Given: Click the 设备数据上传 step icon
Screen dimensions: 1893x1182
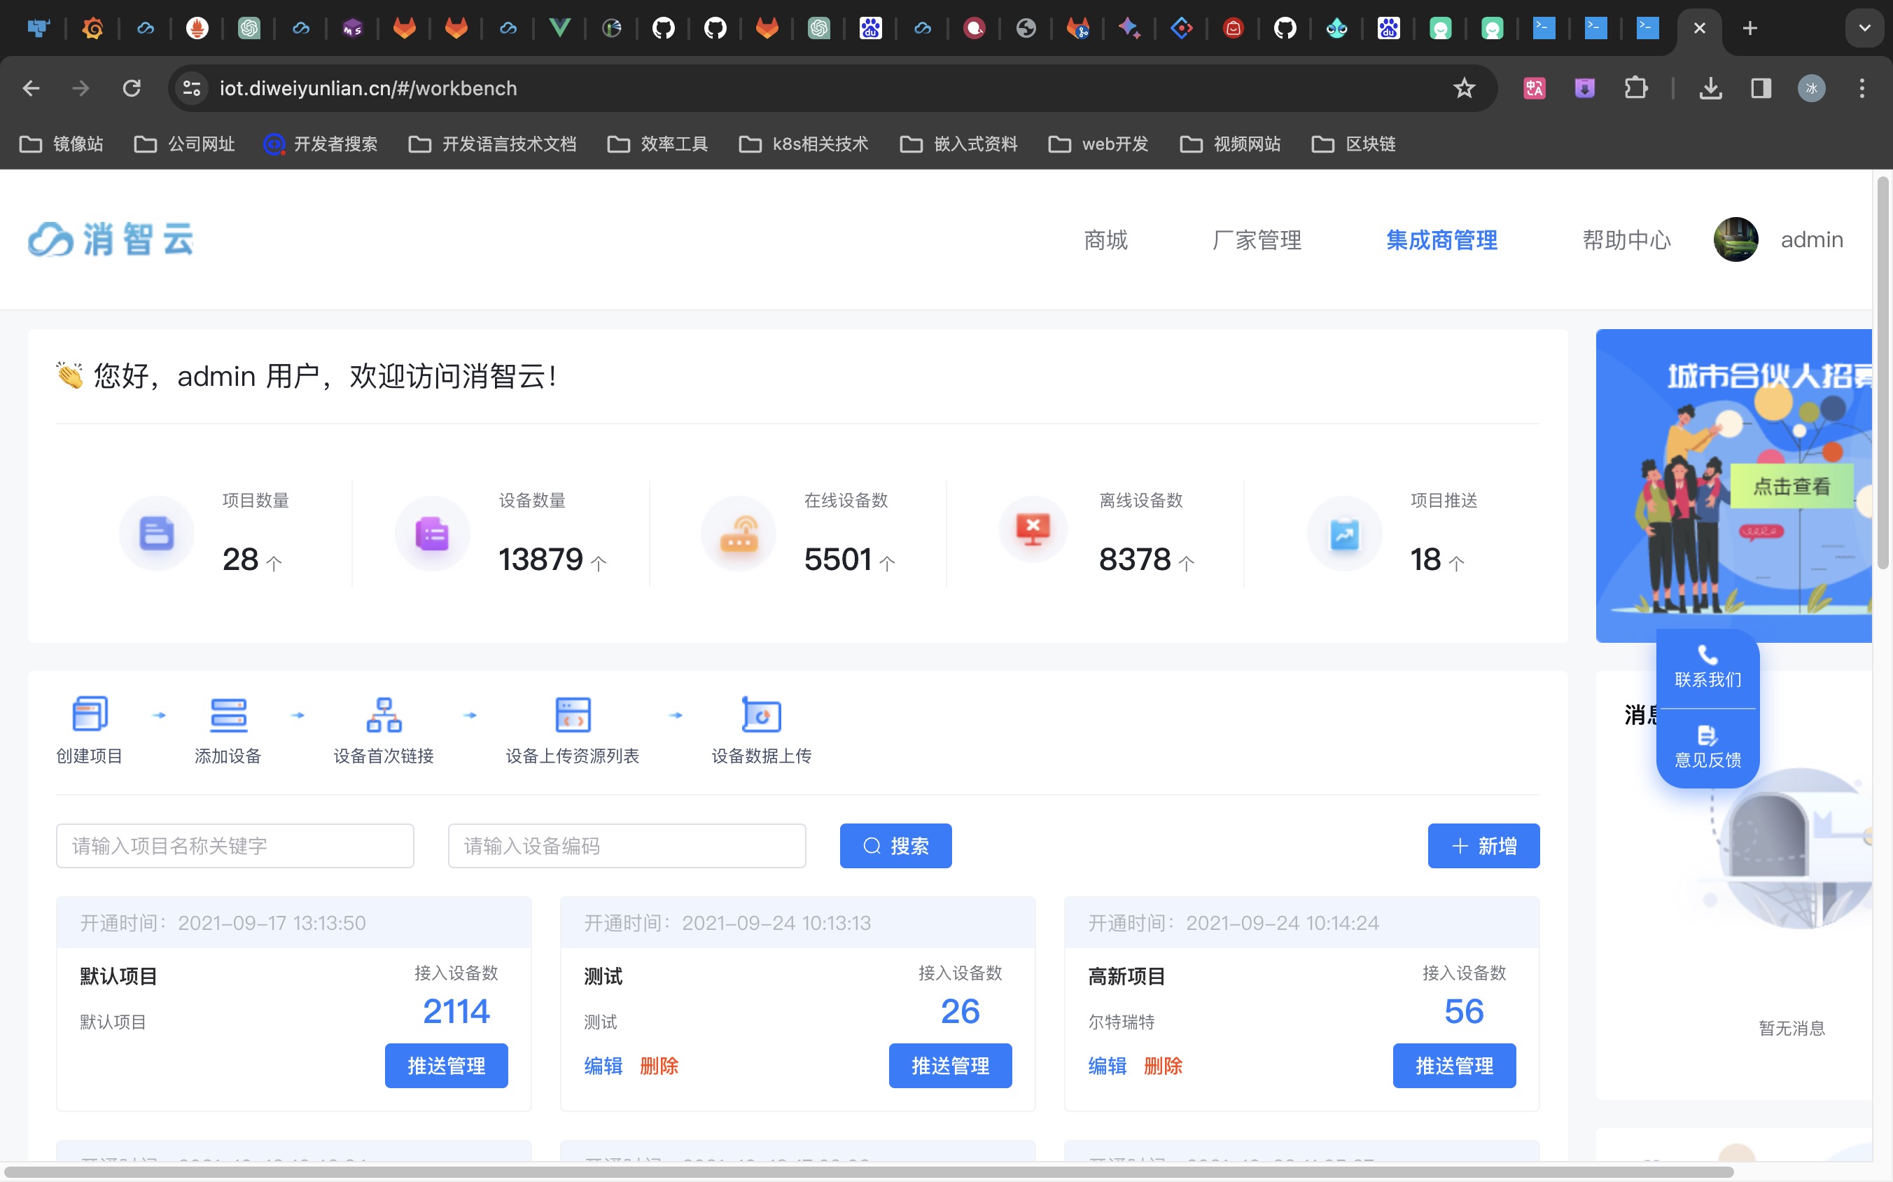Looking at the screenshot, I should (x=761, y=714).
